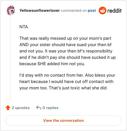
Task: Click the line "AND your sister should have sued"
Action: click(x=65, y=45)
